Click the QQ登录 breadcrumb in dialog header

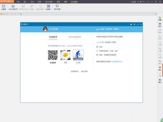pos(101,29)
